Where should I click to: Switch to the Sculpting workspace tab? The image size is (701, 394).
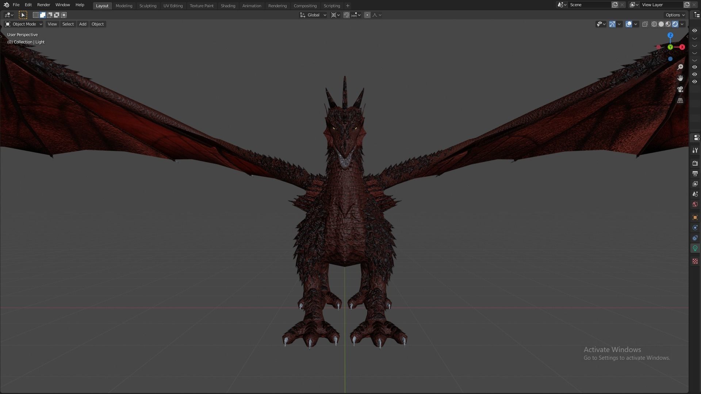coord(148,6)
